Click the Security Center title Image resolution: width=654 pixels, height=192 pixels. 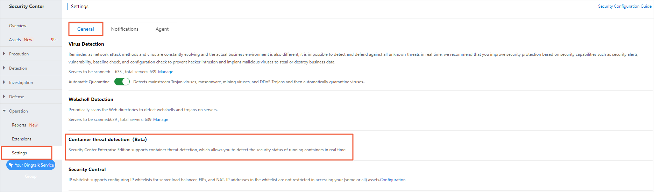coord(27,6)
